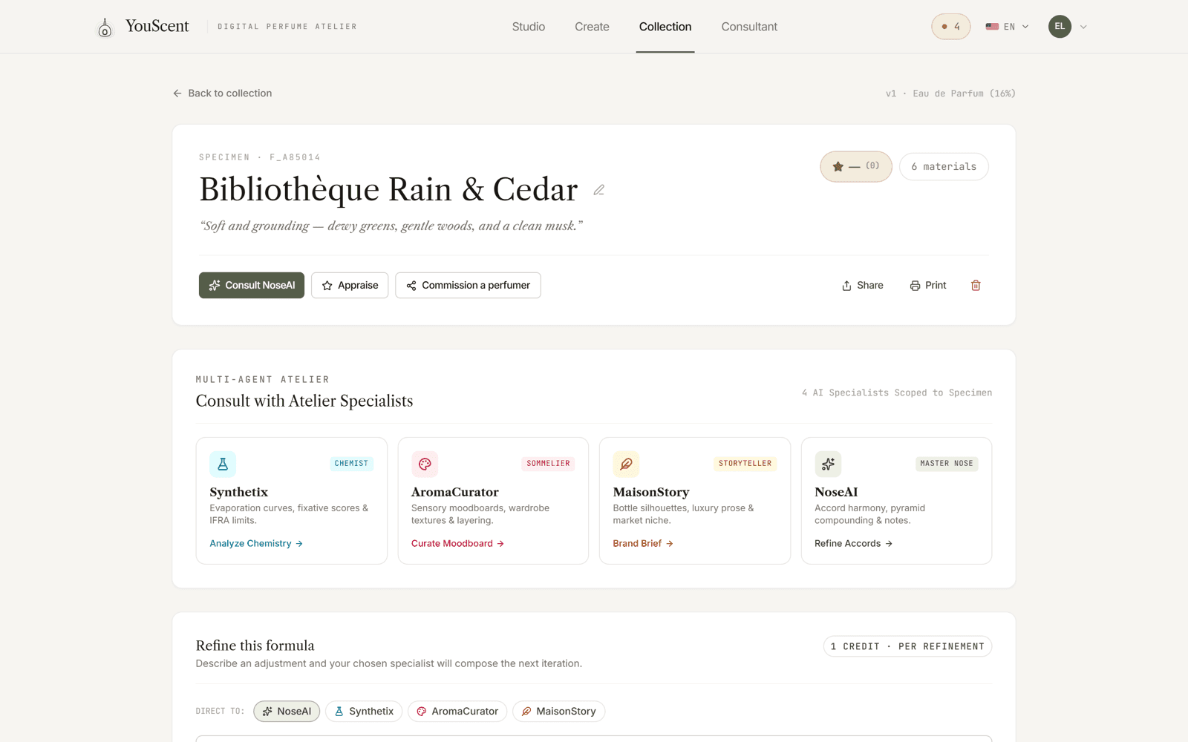Click the CHEMIST badge on the Synthetix card

click(351, 464)
